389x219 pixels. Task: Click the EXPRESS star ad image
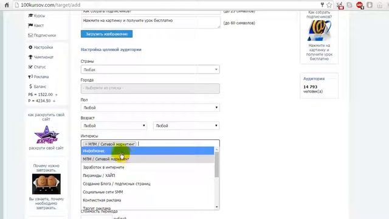click(46, 135)
